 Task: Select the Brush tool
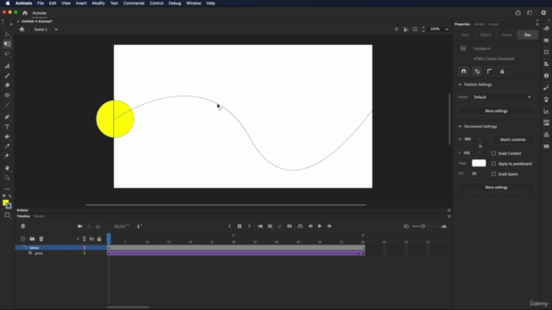click(7, 76)
